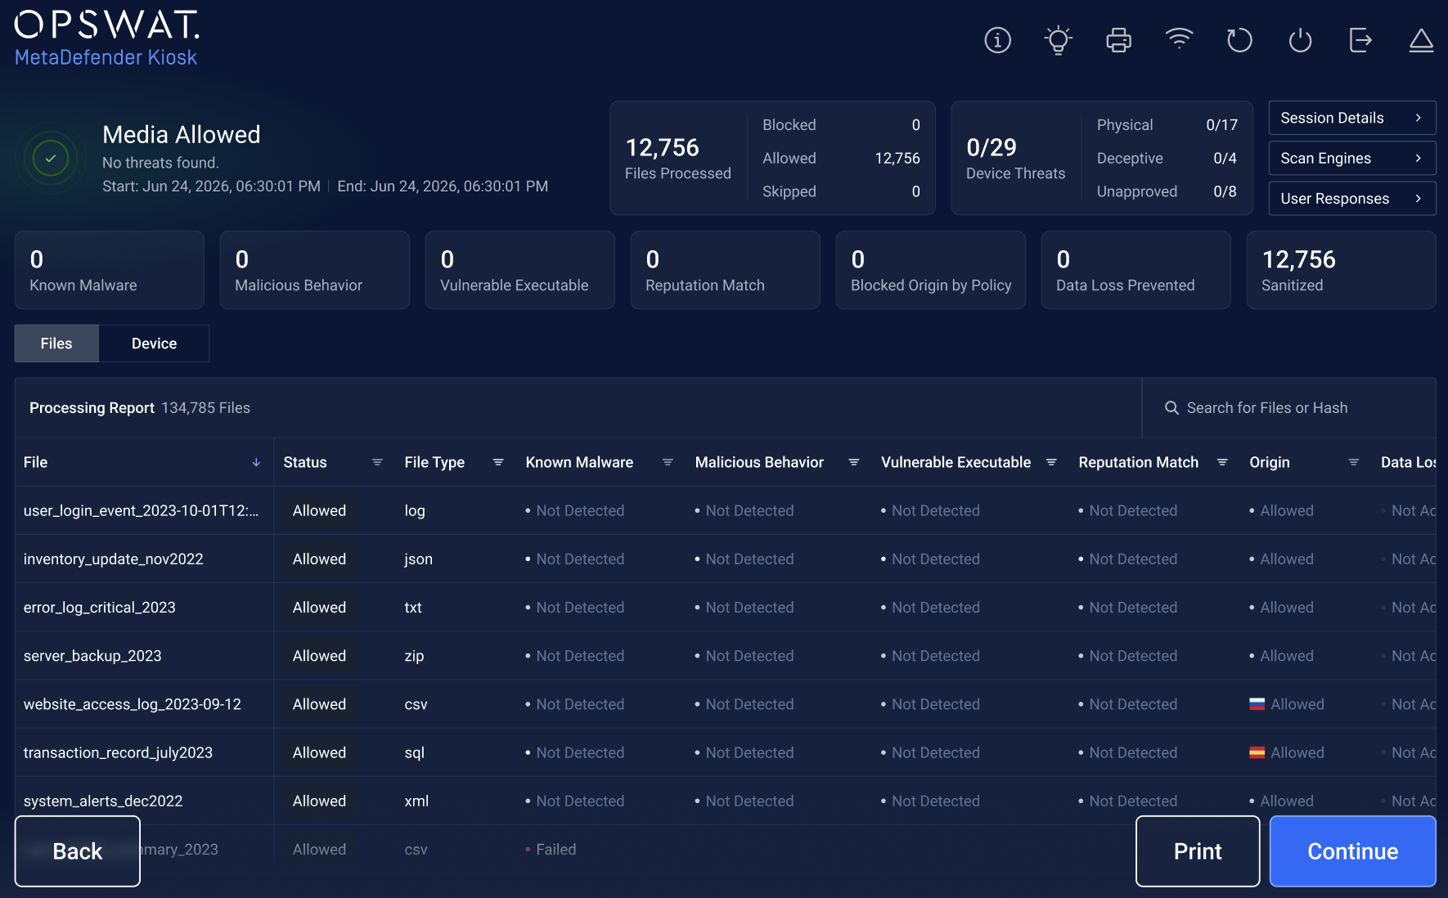This screenshot has width=1448, height=898.
Task: Click file website_access_log_2023-09-12
Action: [x=133, y=704]
